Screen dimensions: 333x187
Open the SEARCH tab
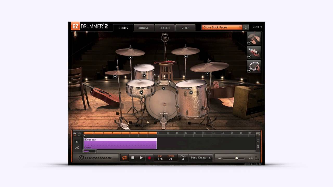[x=165, y=28]
